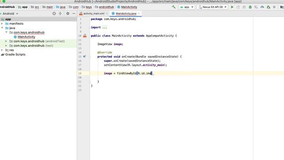
Task: Collapse the java folder
Action: (x=2, y=28)
